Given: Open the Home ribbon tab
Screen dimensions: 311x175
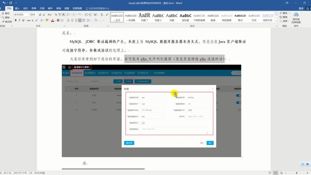Looking at the screenshot, I should point(9,8).
